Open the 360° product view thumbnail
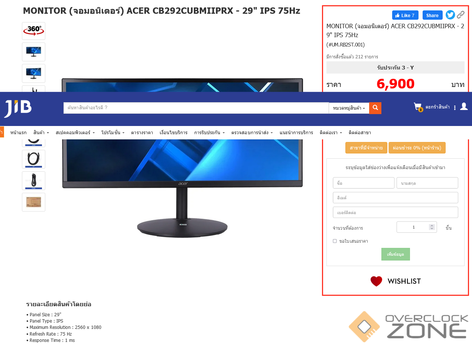 33,31
